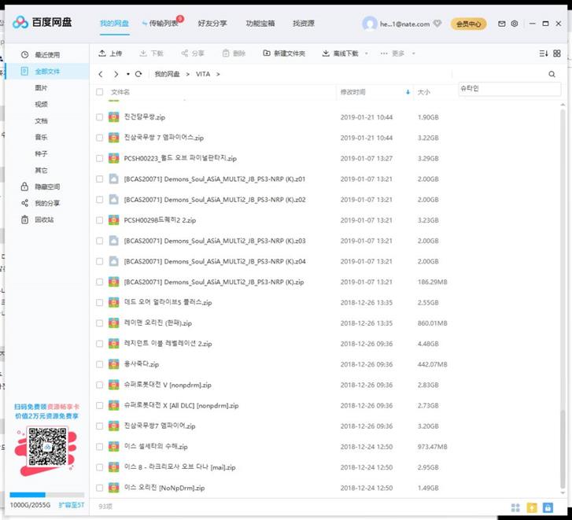Toggle the select-all checkbox in header
The width and height of the screenshot is (572, 520).
100,92
